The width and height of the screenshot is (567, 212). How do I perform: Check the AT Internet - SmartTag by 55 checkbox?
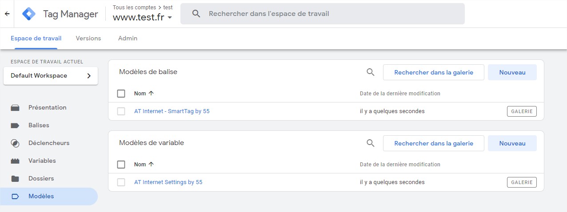tap(121, 111)
